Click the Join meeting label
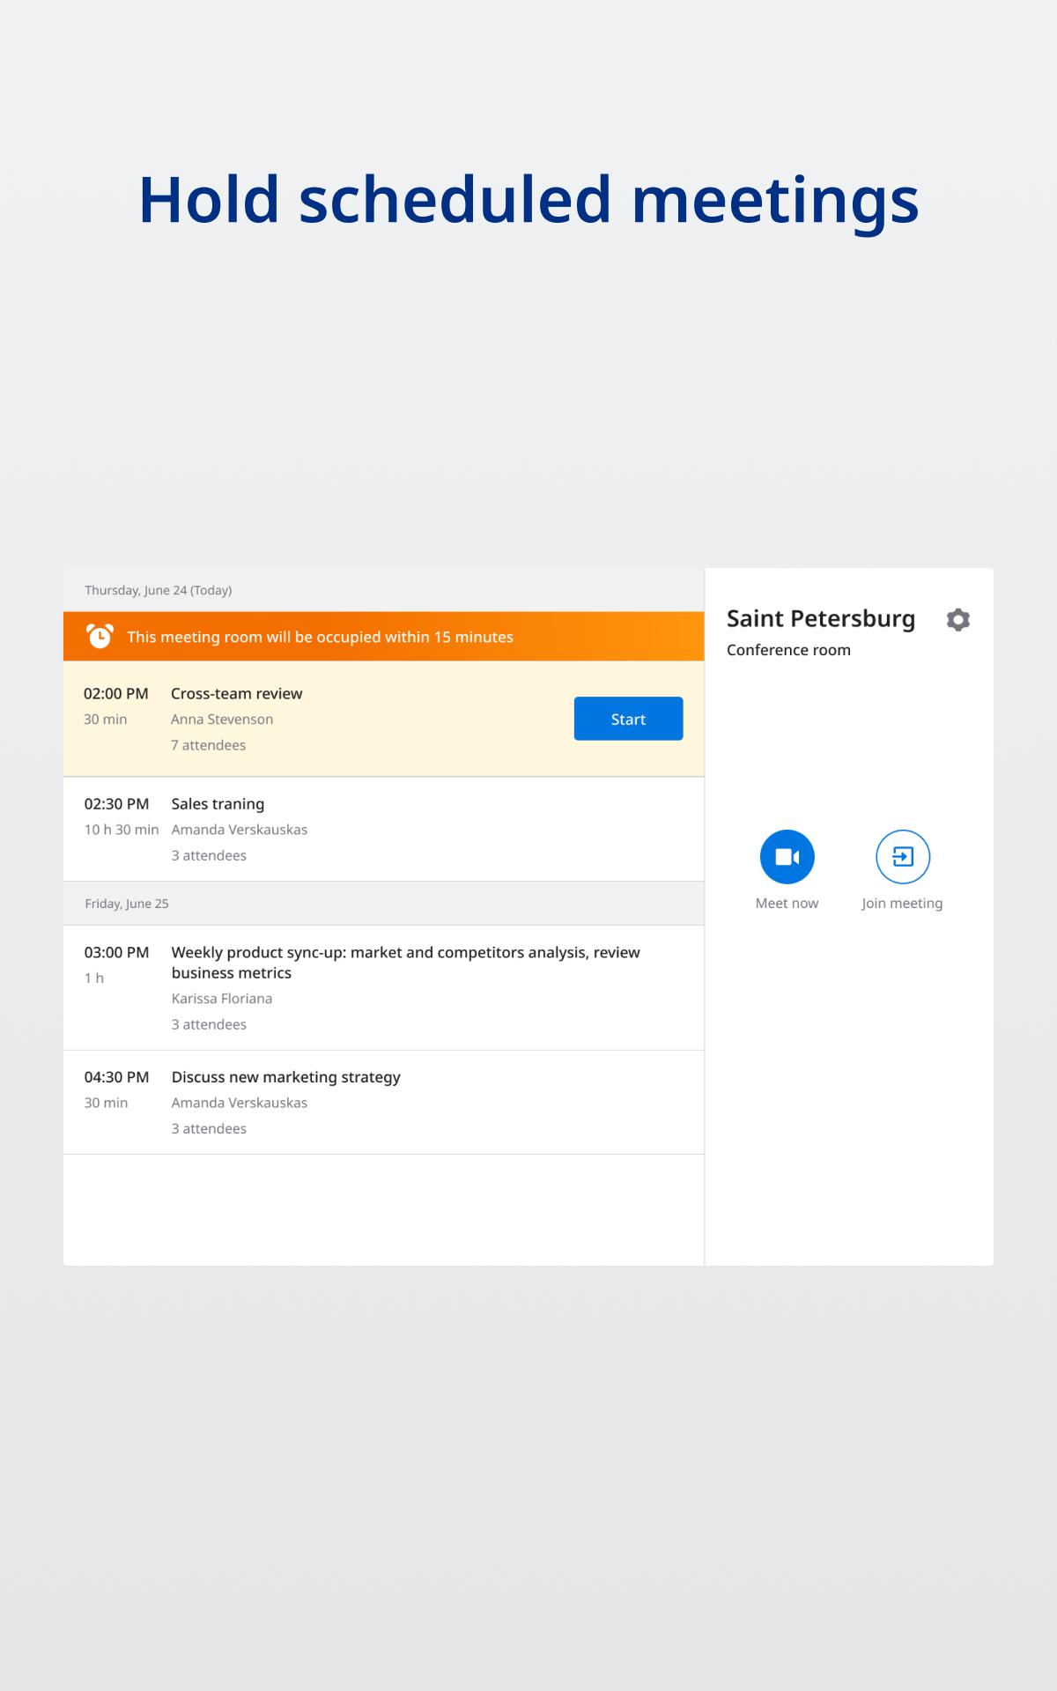This screenshot has width=1057, height=1691. 902,904
